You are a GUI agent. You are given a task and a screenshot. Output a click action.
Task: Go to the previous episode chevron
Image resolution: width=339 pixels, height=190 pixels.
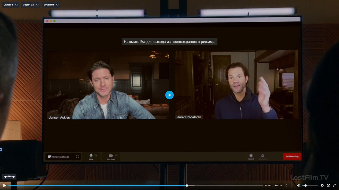[x=286, y=185]
